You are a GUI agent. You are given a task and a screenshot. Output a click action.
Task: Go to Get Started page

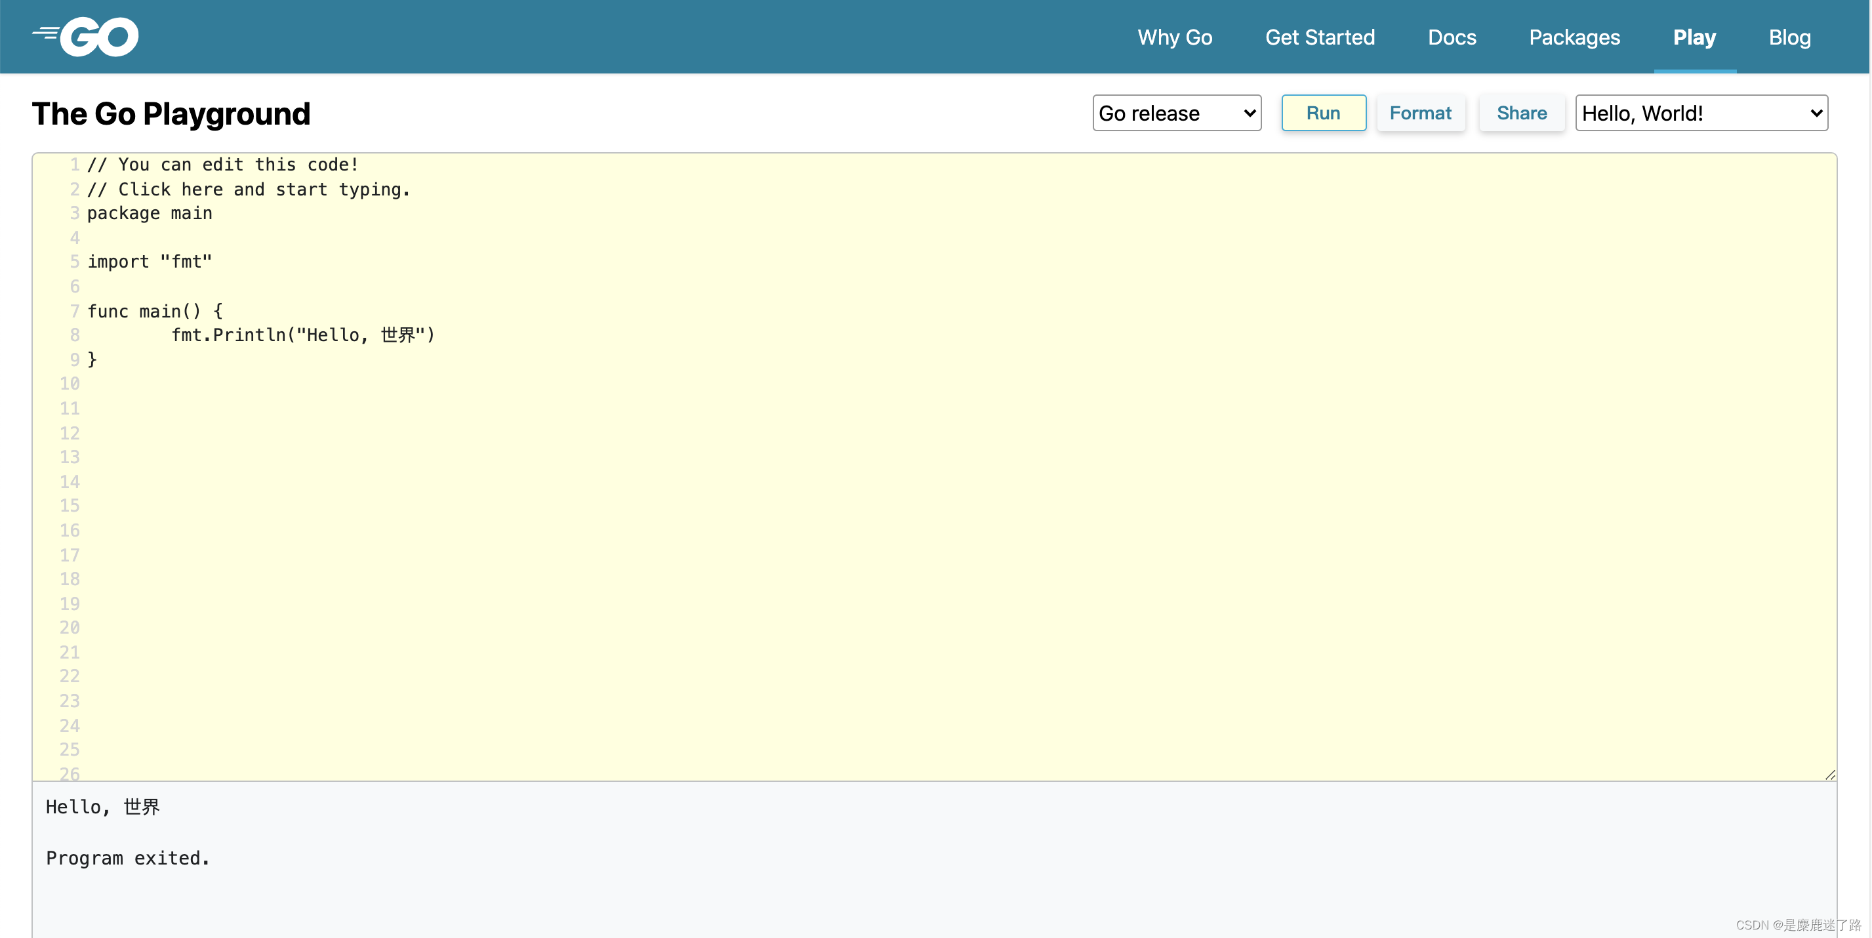1319,37
